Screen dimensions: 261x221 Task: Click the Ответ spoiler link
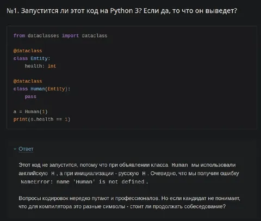(x=26, y=149)
